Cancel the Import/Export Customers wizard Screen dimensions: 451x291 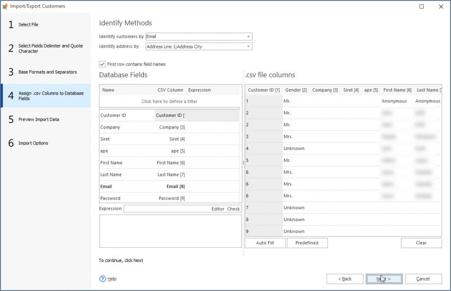[x=423, y=278]
